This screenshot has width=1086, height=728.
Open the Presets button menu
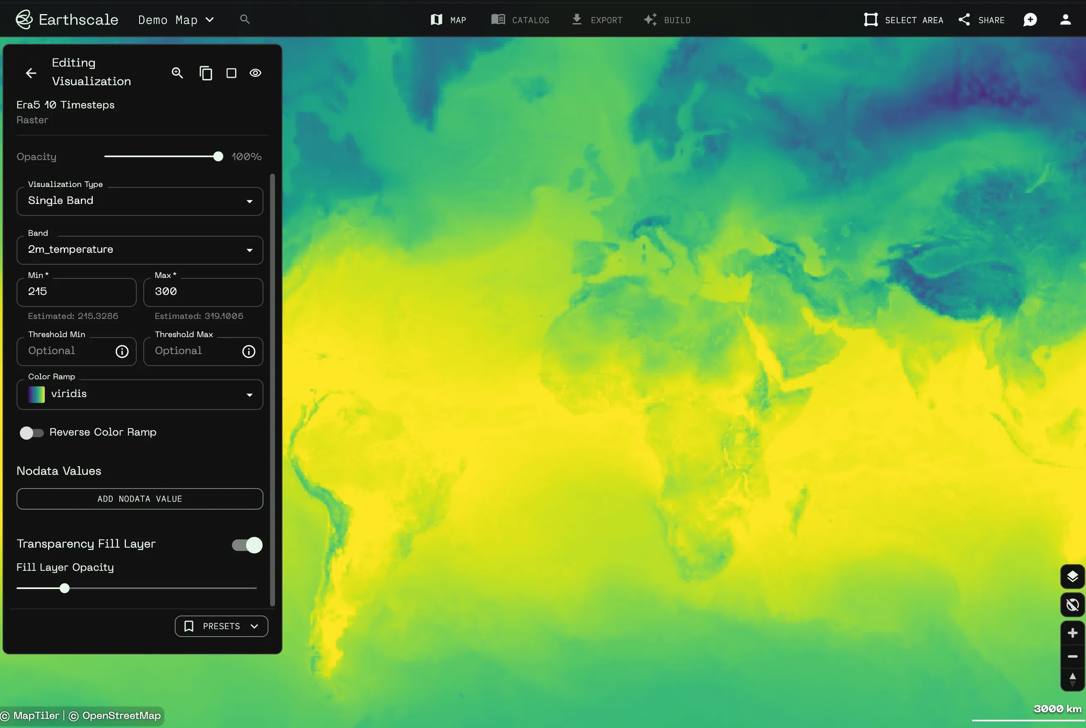221,626
